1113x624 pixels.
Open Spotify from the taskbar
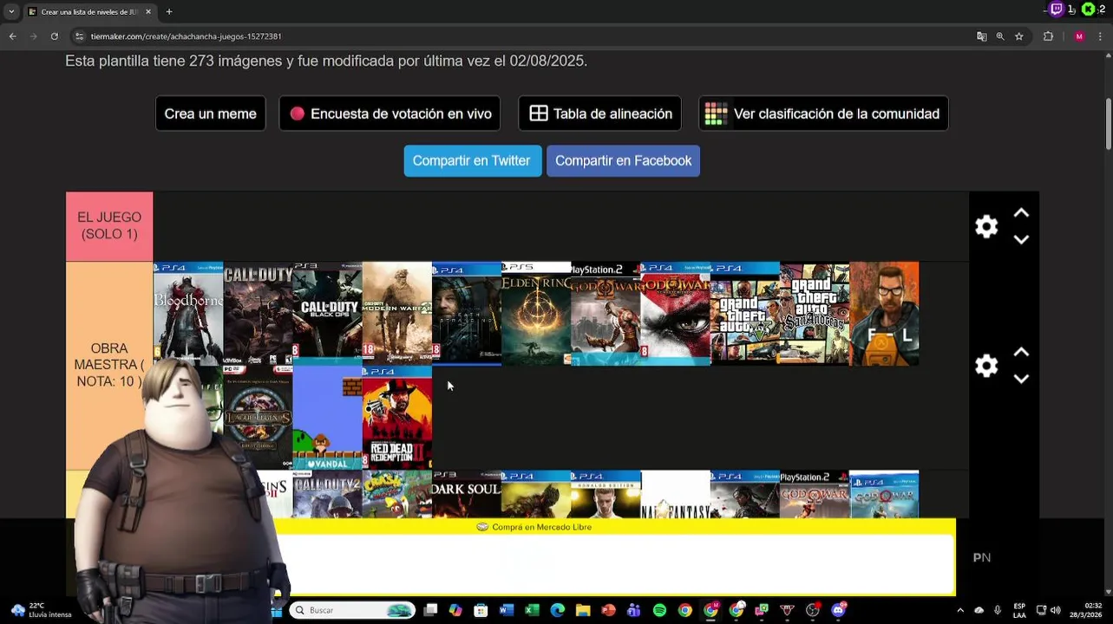[659, 610]
